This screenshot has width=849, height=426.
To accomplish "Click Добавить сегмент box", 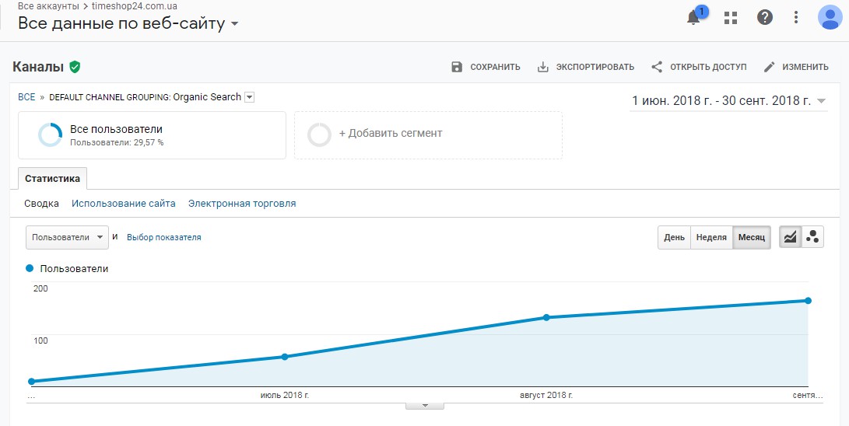I will [428, 134].
